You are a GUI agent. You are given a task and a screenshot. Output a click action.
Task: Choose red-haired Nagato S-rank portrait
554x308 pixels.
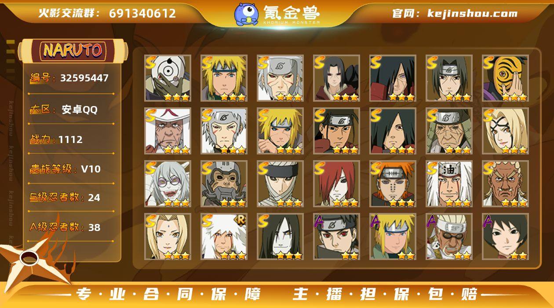(337, 184)
